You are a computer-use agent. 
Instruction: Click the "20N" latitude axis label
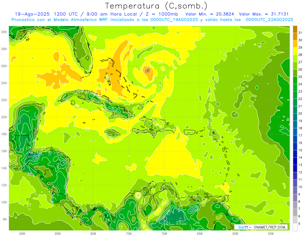coord(4,117)
